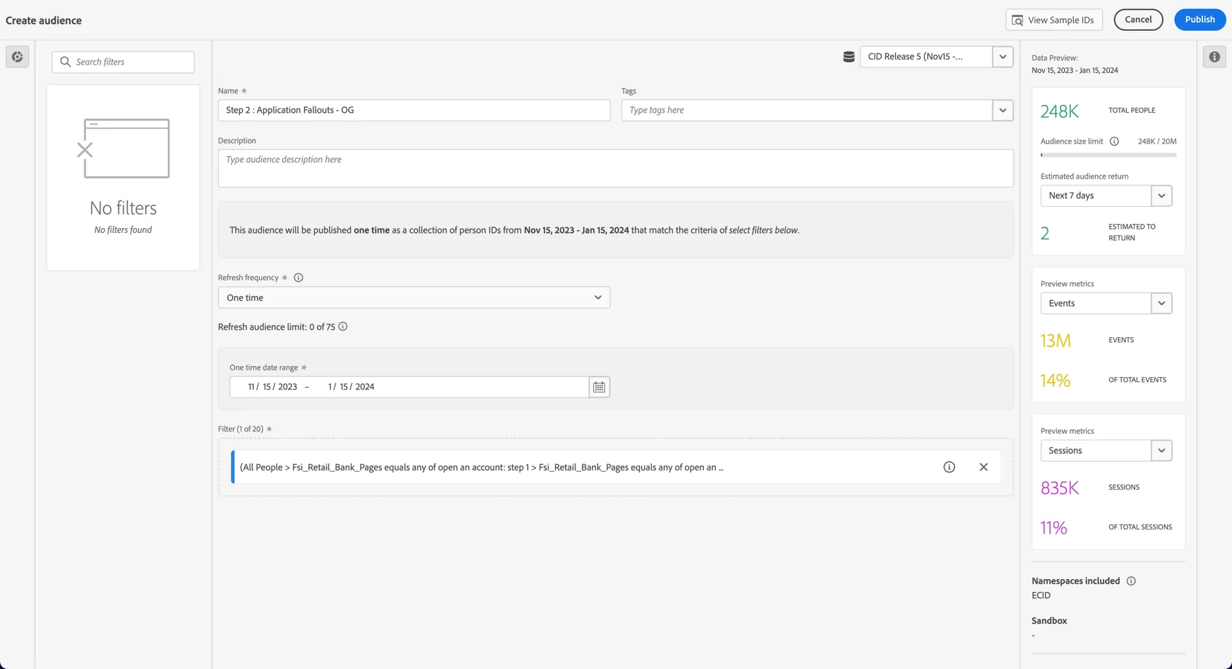Click the audience Description text area

click(x=615, y=168)
